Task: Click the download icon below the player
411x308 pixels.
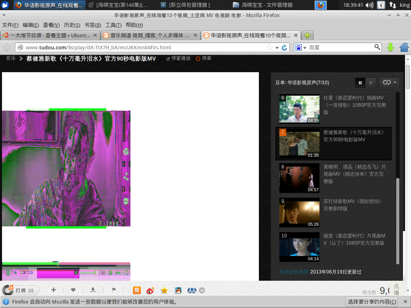Action: (x=93, y=290)
